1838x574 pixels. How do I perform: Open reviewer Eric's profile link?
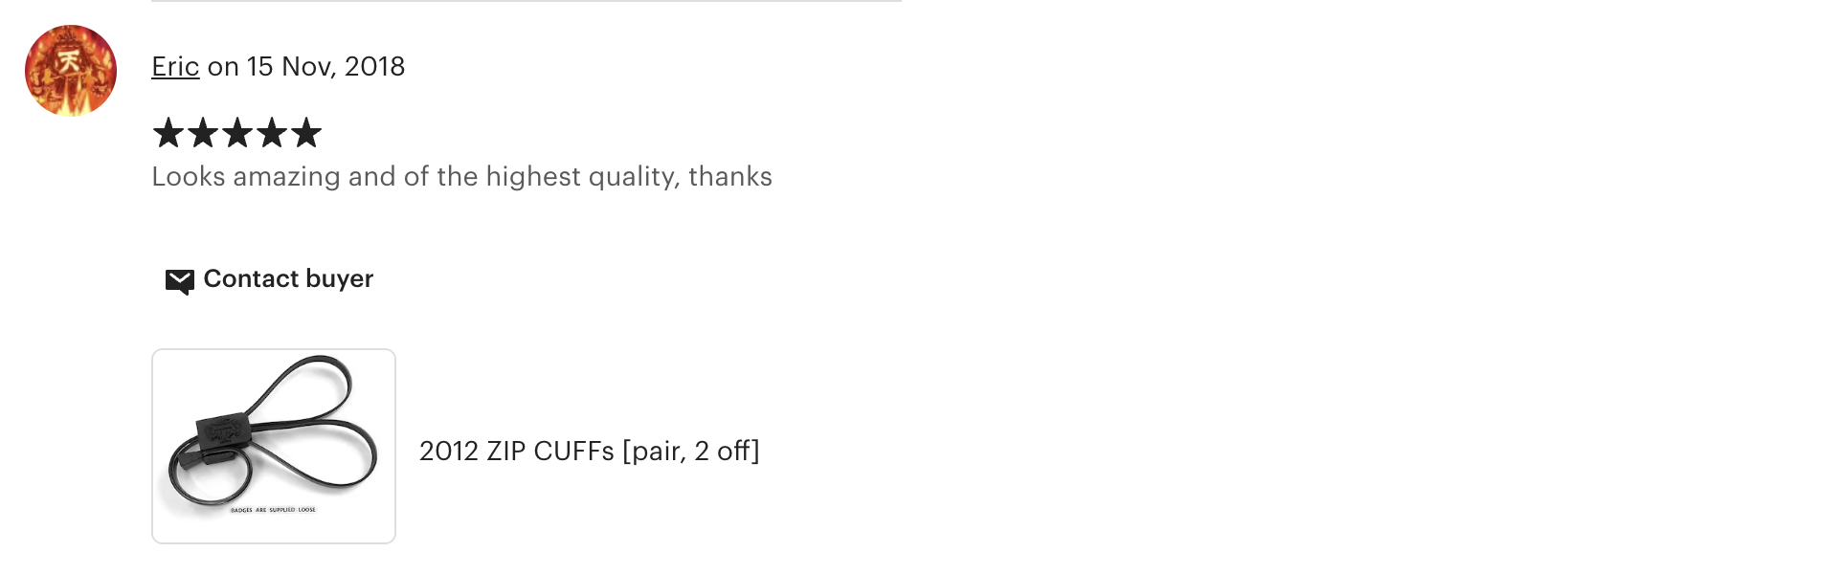175,66
